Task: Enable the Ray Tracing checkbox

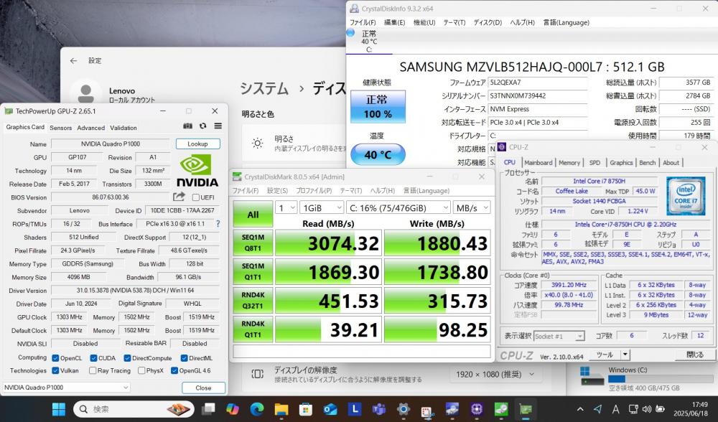Action: point(93,370)
